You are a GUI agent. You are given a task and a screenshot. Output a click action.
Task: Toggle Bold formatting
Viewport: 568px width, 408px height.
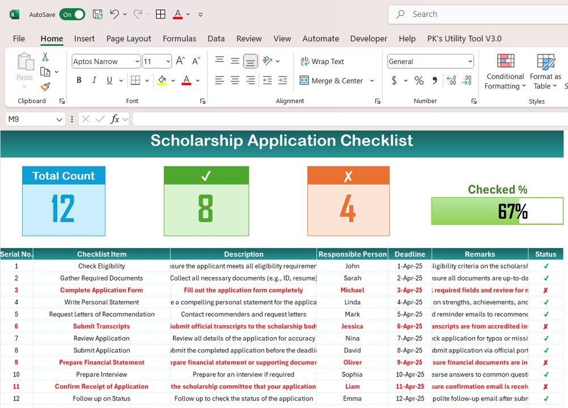pos(79,80)
